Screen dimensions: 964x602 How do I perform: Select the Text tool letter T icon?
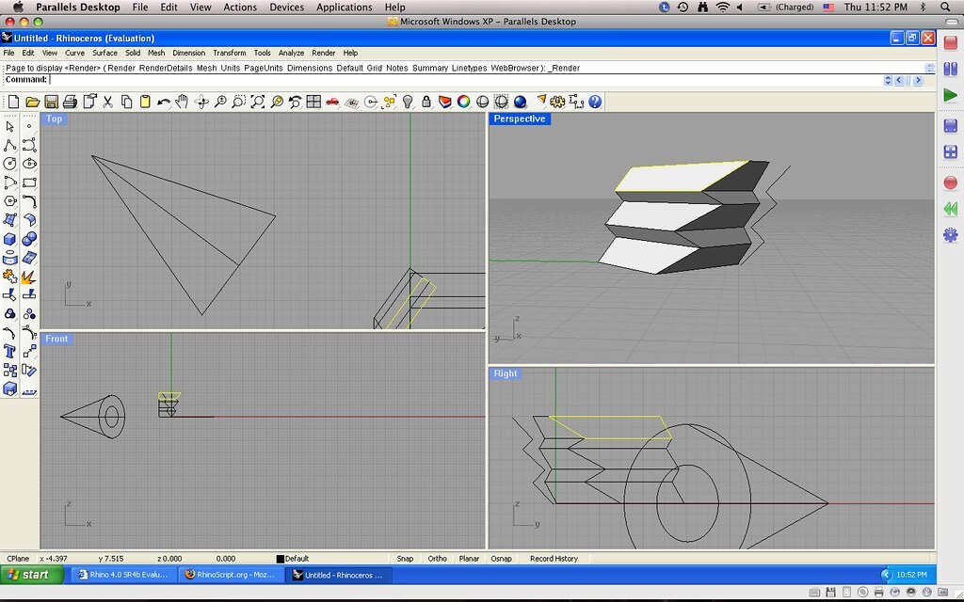[9, 351]
